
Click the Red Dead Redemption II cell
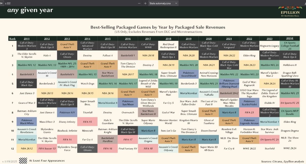point(168,46)
